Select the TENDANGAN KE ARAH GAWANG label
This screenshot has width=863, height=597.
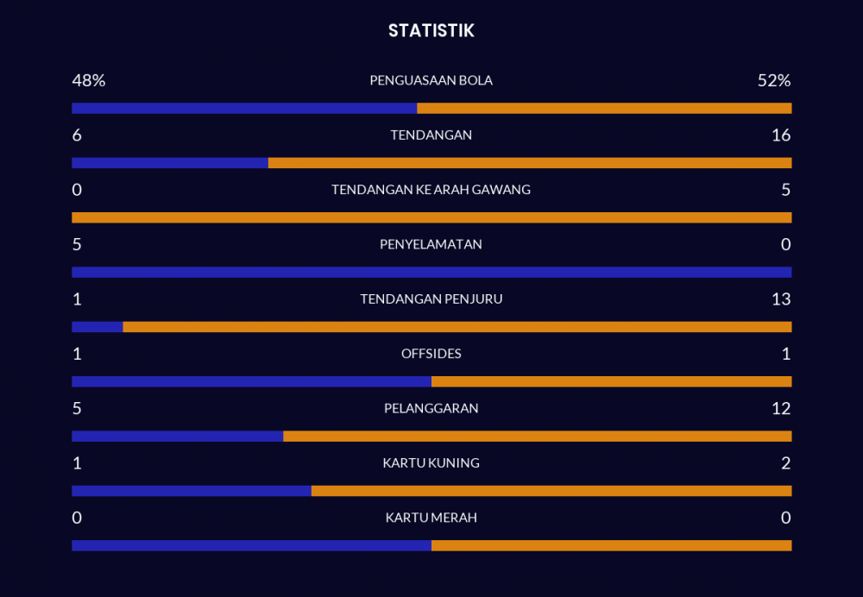click(x=431, y=190)
